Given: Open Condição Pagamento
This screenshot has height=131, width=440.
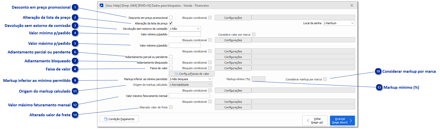Looking at the screenshot, I should pos(119,119).
